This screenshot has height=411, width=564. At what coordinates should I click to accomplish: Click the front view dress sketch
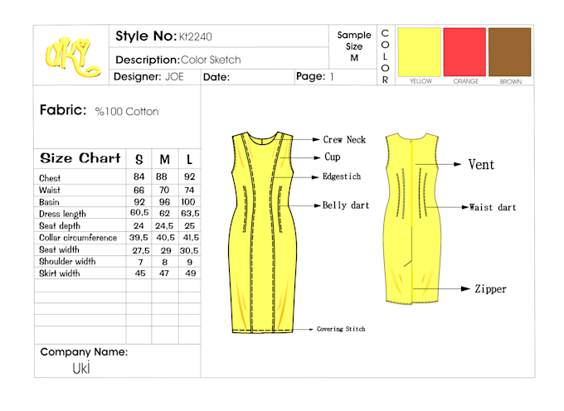click(x=263, y=233)
